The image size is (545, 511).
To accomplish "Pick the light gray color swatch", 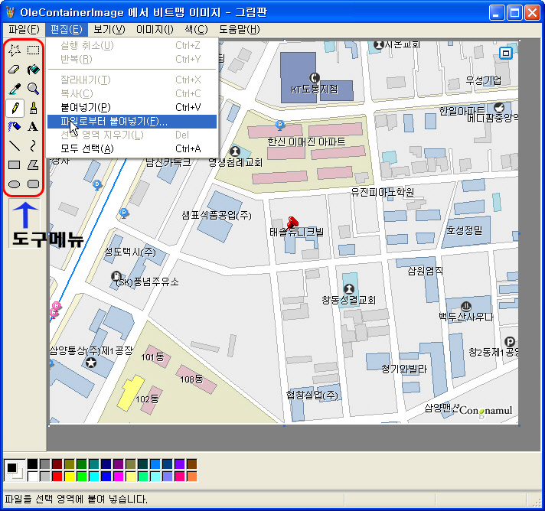I will coord(44,476).
